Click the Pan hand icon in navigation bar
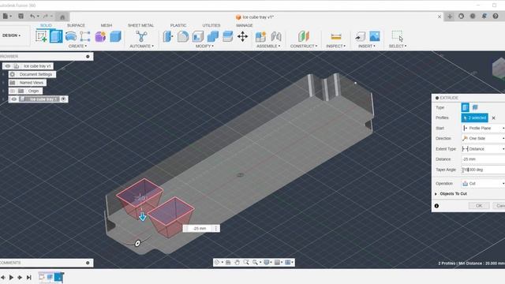 237,263
